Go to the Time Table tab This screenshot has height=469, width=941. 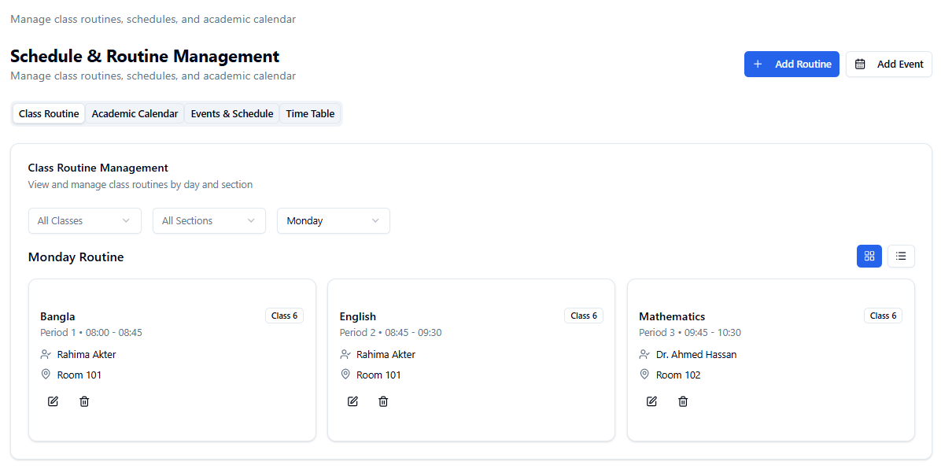pos(310,114)
